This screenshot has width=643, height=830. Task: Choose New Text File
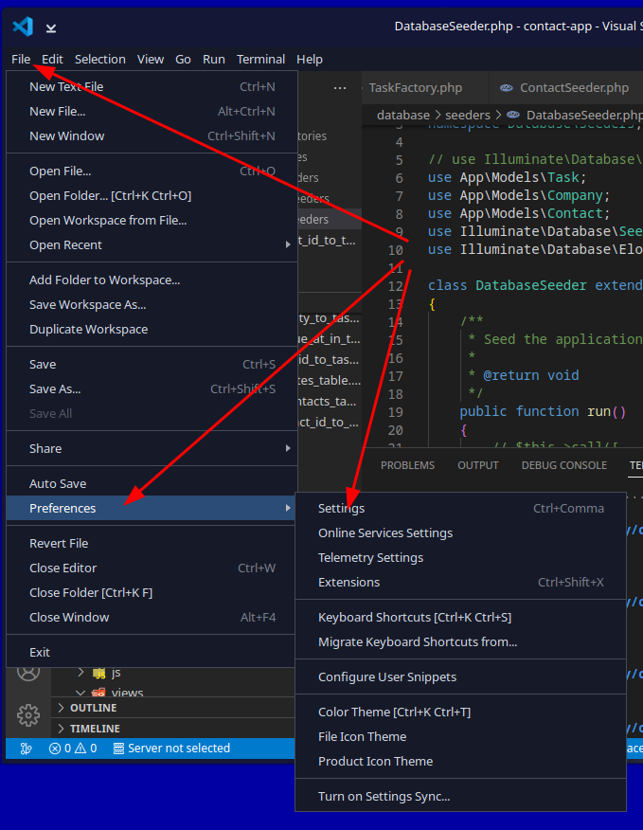[151, 87]
